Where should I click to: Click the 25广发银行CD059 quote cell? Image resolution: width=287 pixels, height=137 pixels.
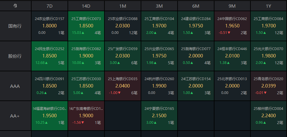(123, 56)
